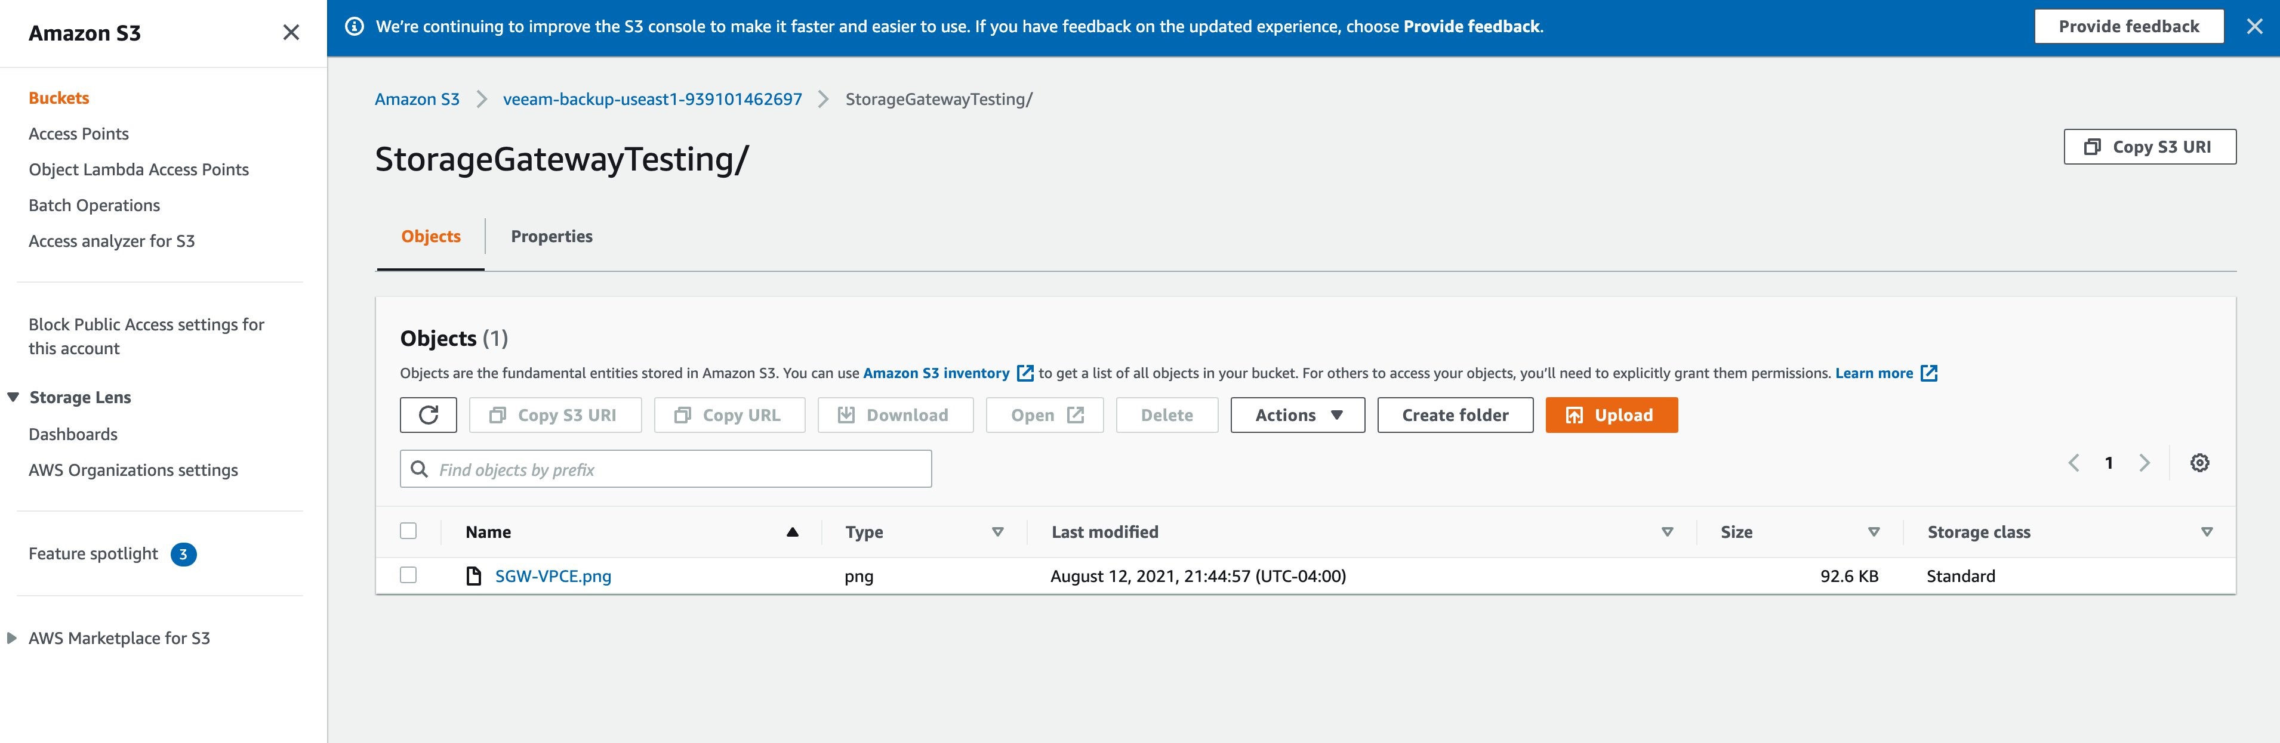The height and width of the screenshot is (743, 2280).
Task: Click the header Copy S3 URI button
Action: coord(2150,147)
